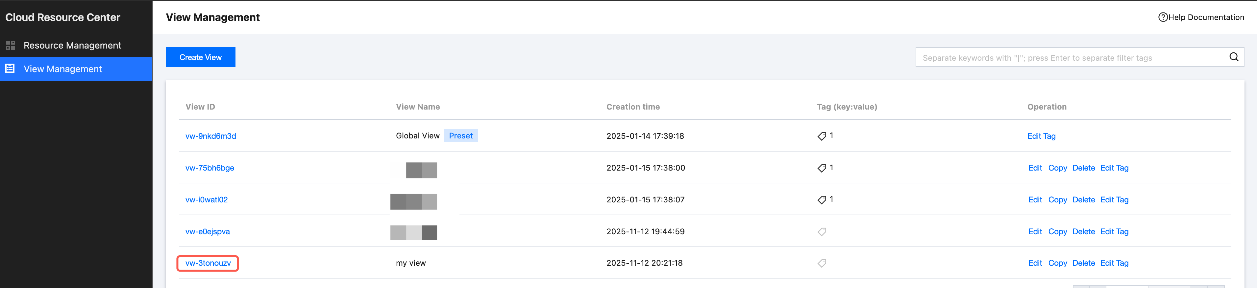Click the search magnifier icon
The image size is (1257, 288).
pyautogui.click(x=1234, y=57)
